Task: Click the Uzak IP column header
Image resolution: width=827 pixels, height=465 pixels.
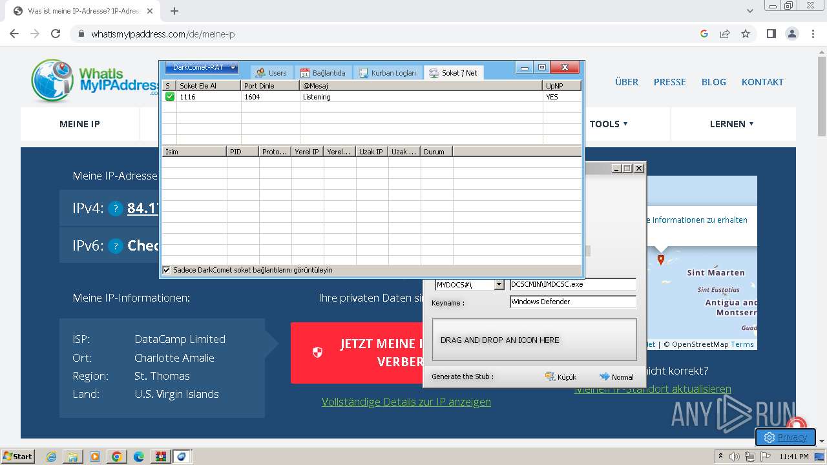Action: coord(372,152)
